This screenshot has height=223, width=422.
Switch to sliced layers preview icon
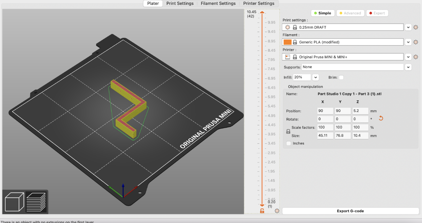pyautogui.click(x=36, y=202)
